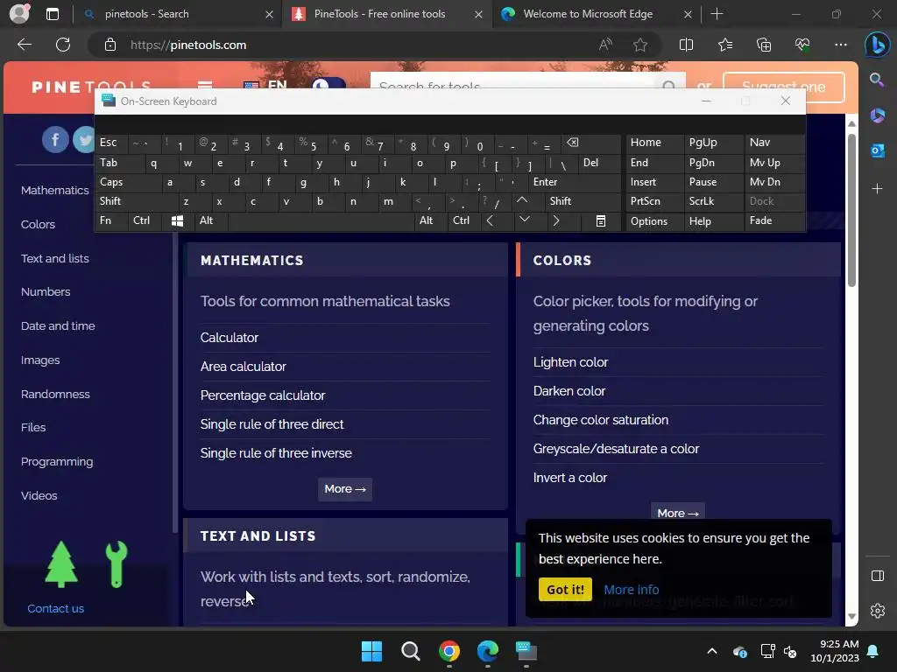This screenshot has width=897, height=672.
Task: Accept cookies with Got it! button
Action: (565, 589)
